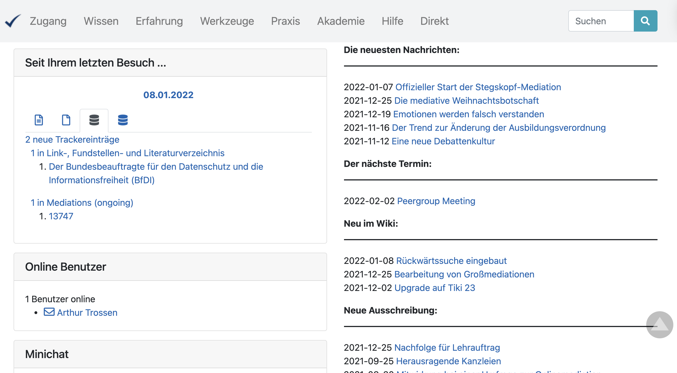
Task: Open Upgrade auf Tiki 23 wiki link
Action: tap(434, 288)
